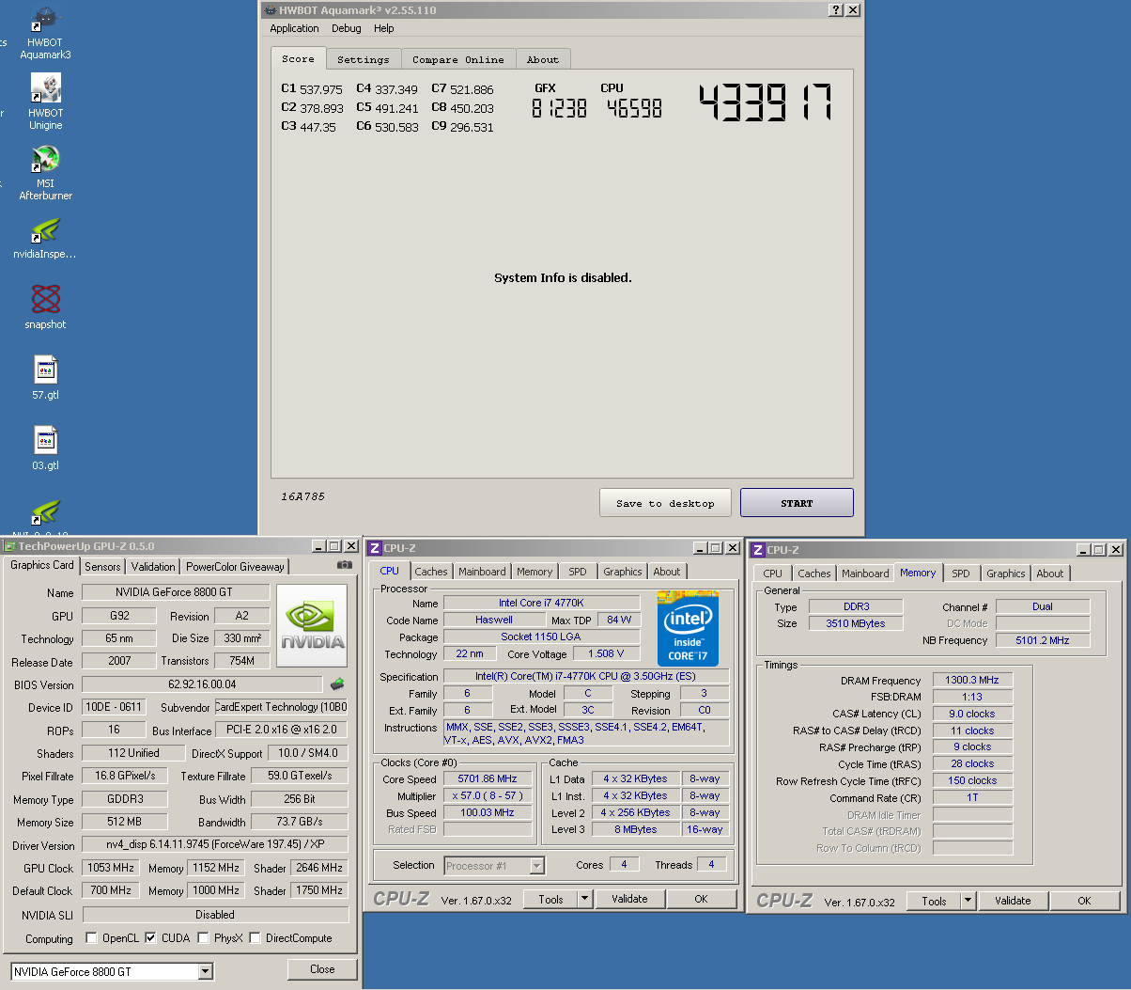The width and height of the screenshot is (1131, 990).
Task: Open Validation tab in GPU-Z
Action: point(153,567)
